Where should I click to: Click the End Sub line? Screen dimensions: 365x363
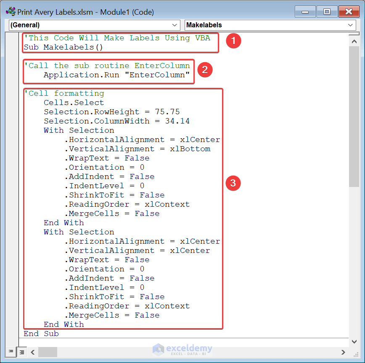coord(41,334)
